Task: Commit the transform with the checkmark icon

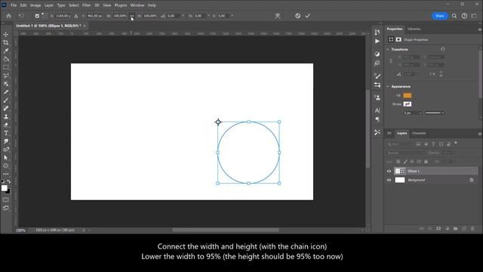Action: [308, 16]
